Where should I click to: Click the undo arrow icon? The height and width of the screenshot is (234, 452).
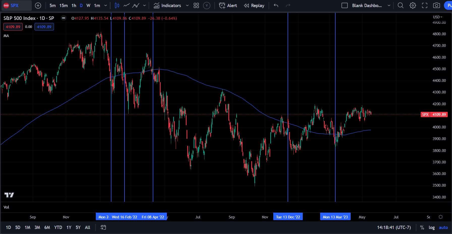pyautogui.click(x=276, y=6)
